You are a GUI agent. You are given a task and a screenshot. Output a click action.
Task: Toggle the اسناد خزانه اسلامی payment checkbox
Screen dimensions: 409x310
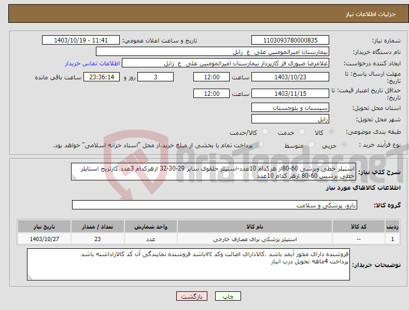[x=260, y=144]
